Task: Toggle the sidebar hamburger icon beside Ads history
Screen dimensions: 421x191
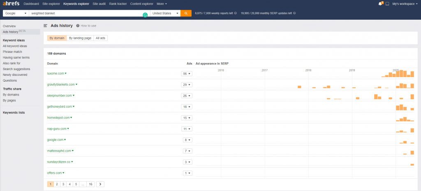Action: [x=45, y=25]
